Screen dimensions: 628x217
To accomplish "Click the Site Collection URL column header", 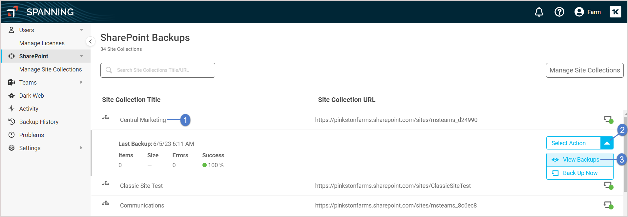I will (346, 100).
